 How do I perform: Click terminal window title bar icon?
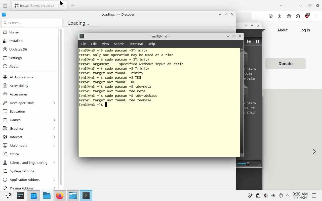click(x=82, y=36)
